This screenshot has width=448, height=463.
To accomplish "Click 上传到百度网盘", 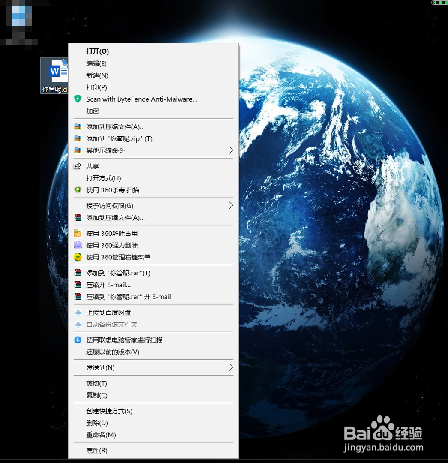I will pyautogui.click(x=153, y=312).
